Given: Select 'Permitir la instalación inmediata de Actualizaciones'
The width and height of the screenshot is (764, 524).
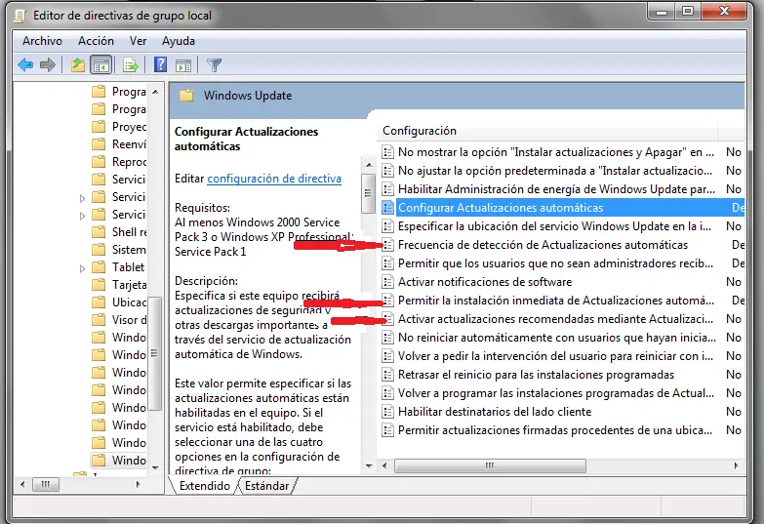Looking at the screenshot, I should point(556,301).
